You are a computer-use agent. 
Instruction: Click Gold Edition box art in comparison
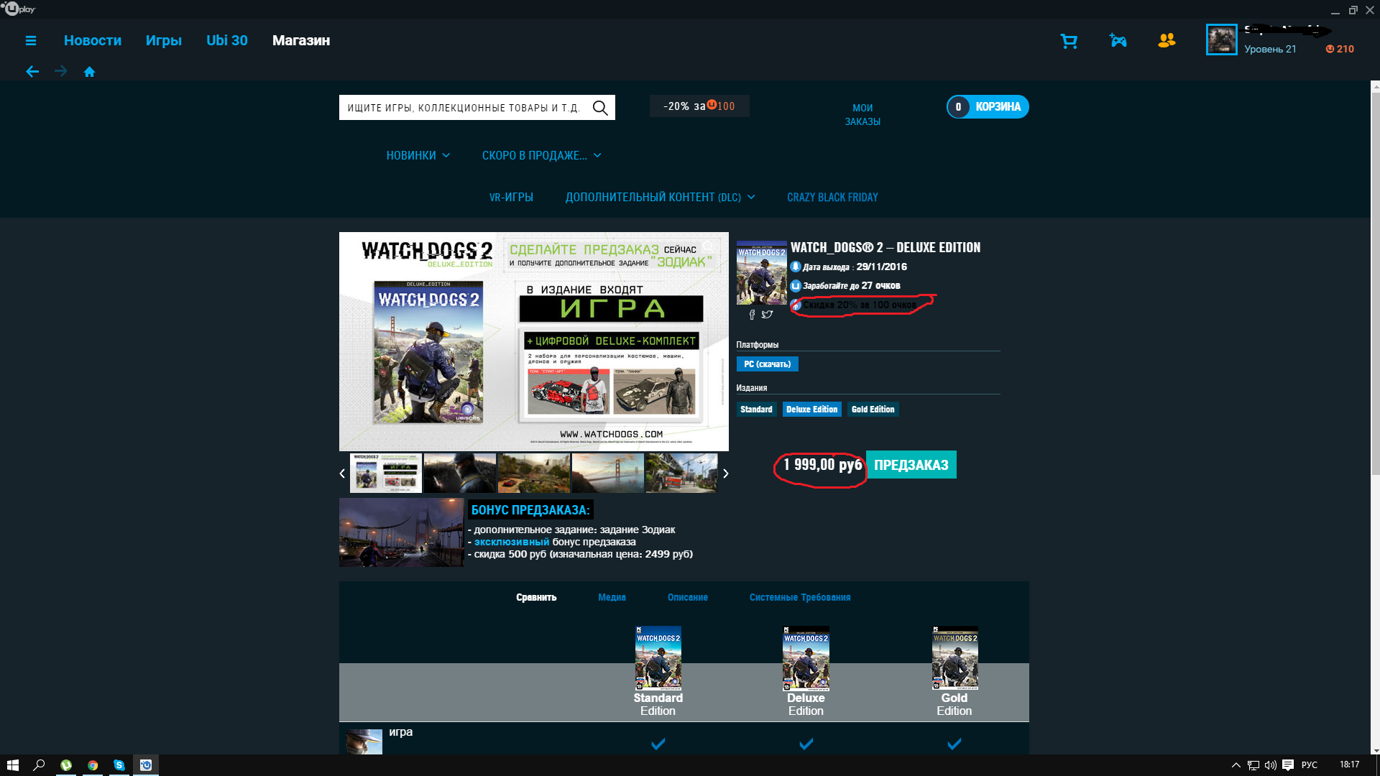[954, 658]
